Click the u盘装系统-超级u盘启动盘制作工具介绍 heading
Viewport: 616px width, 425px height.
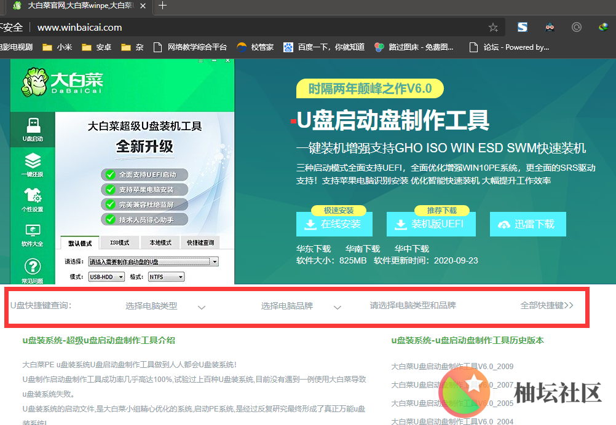[98, 340]
